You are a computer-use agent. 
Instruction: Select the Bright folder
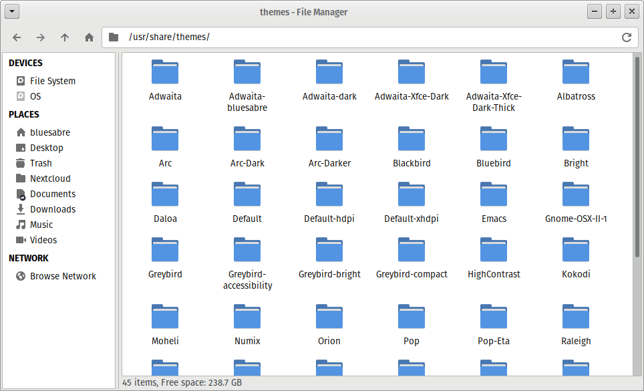[x=576, y=148]
